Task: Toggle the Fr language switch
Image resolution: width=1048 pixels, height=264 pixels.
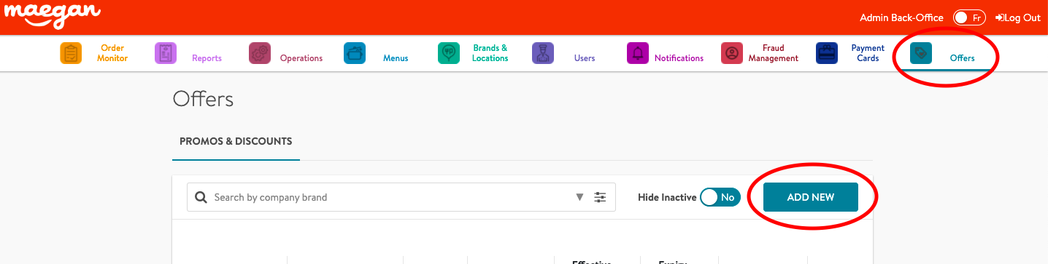Action: tap(969, 17)
